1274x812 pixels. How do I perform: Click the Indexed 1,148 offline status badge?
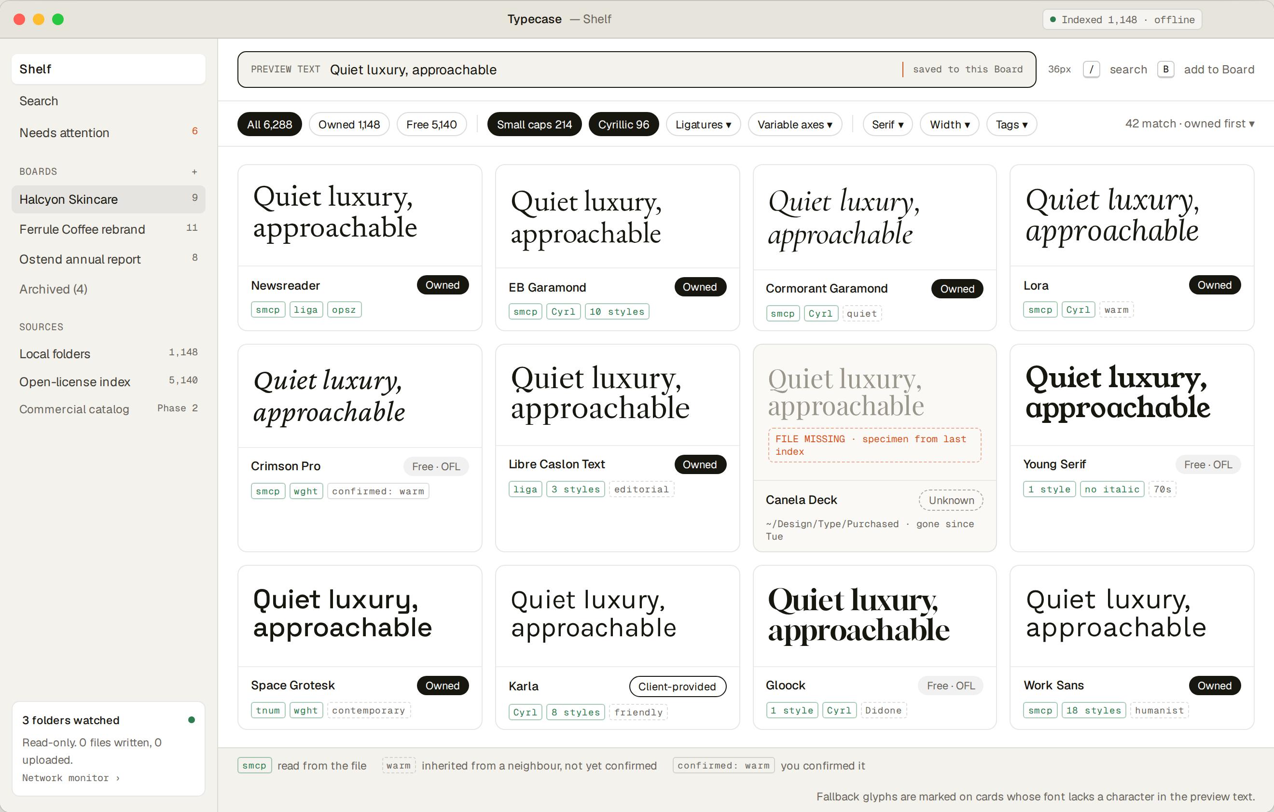pos(1122,20)
